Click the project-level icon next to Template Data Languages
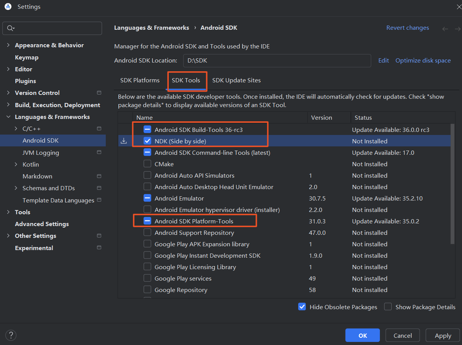Screen dimensions: 462x345 tap(99, 200)
